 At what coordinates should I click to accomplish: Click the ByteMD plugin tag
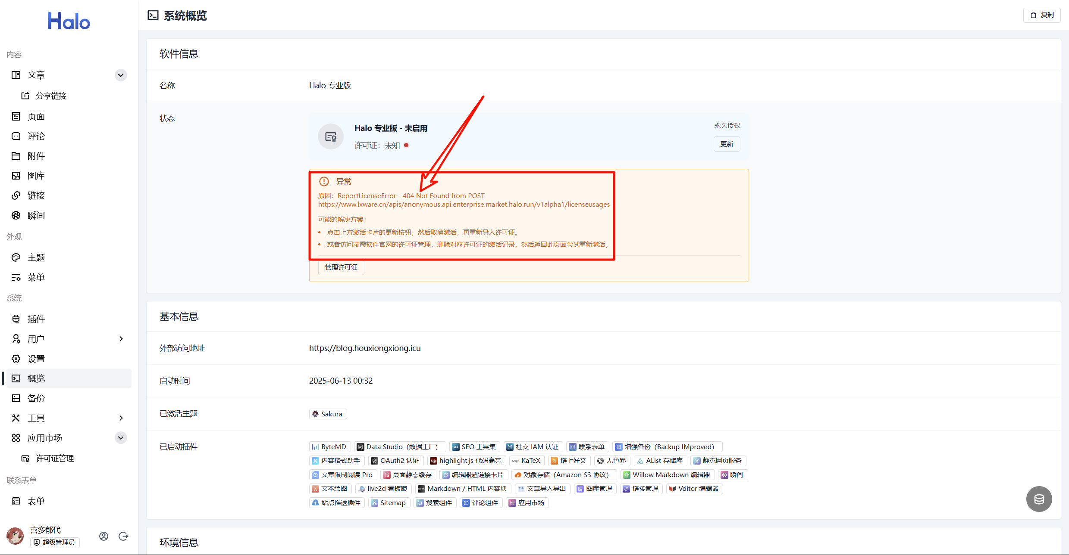330,447
